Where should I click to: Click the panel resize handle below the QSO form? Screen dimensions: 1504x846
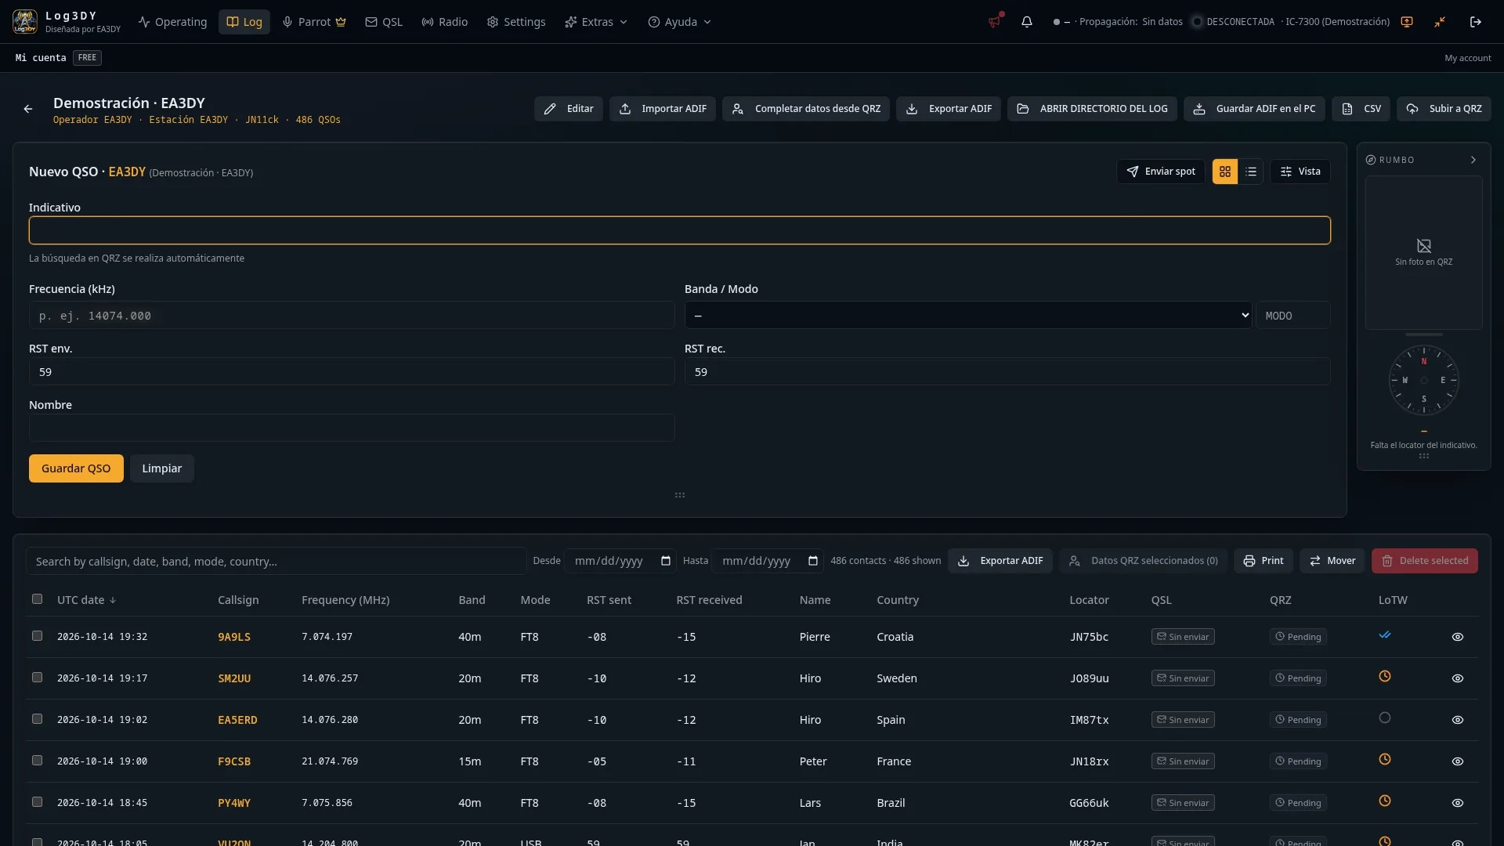pos(680,495)
